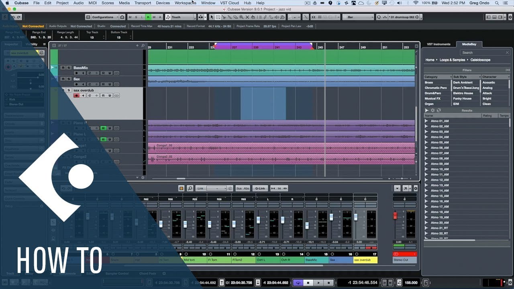The width and height of the screenshot is (514, 289).
Task: Click the Sus button in MixConsole
Action: pos(239,188)
